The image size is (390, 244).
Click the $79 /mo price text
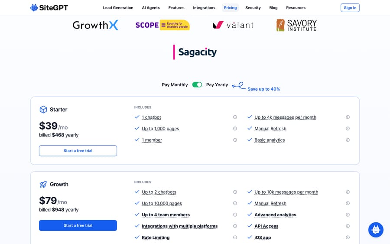click(53, 201)
